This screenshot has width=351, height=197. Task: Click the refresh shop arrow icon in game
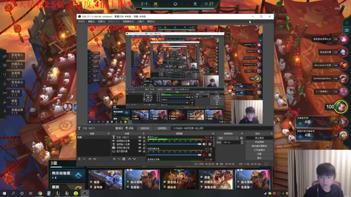pos(79,187)
